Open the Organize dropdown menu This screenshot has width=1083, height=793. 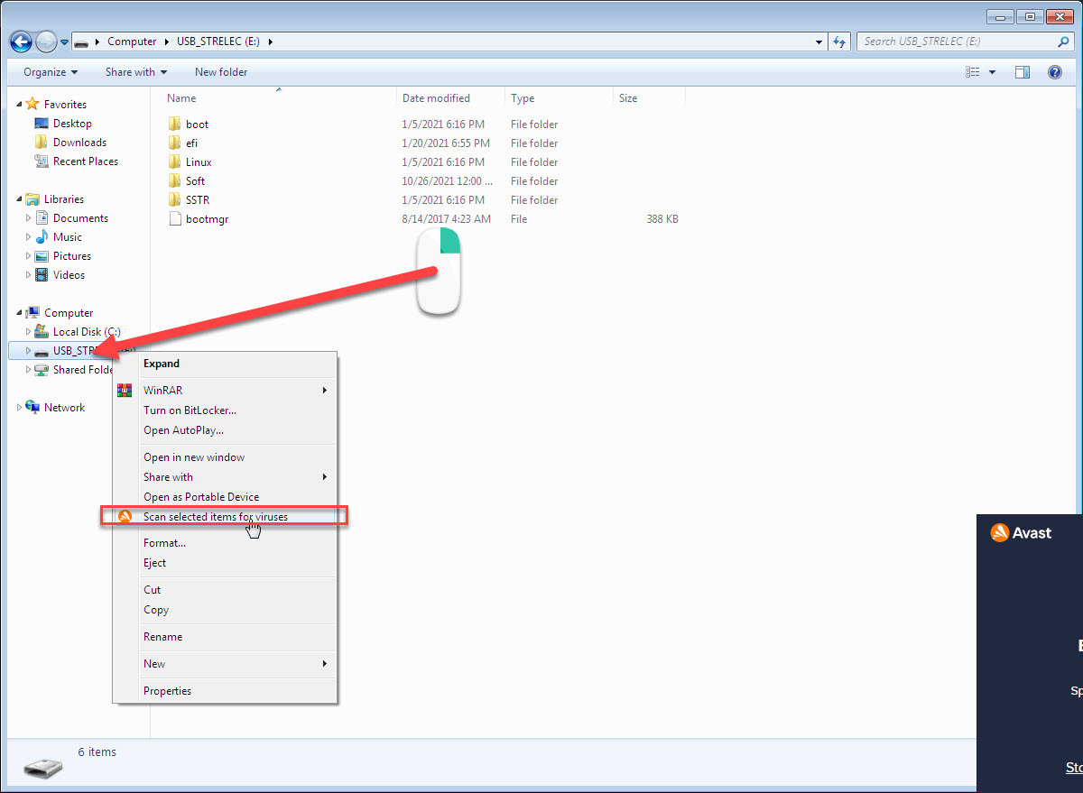point(51,72)
